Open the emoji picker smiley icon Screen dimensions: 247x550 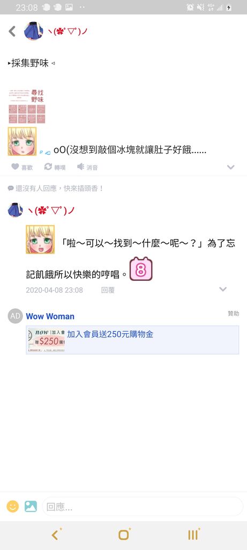pyautogui.click(x=12, y=506)
